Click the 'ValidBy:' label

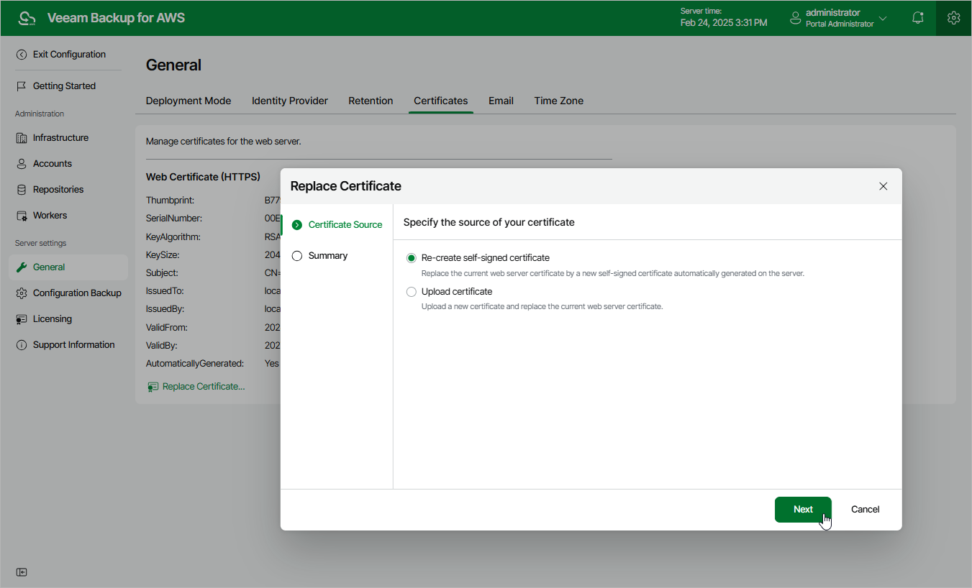[x=162, y=346]
